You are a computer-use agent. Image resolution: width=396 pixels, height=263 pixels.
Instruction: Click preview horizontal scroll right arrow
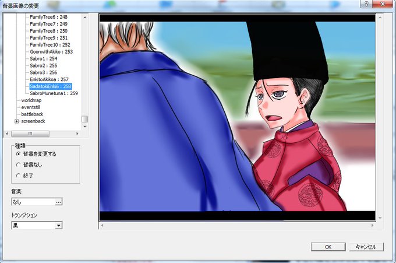(x=372, y=225)
